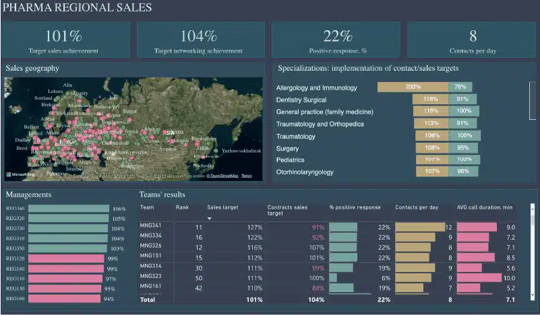Select the MNG161 team row
Viewport: 540px width, 315px height.
click(327, 288)
